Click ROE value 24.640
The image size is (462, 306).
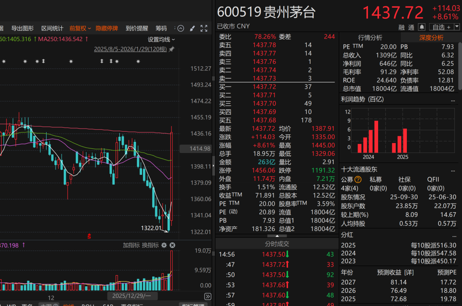387,80
